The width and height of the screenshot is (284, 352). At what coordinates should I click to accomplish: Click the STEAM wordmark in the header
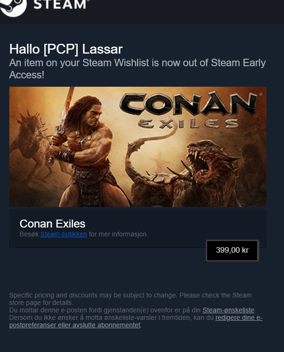tap(61, 5)
